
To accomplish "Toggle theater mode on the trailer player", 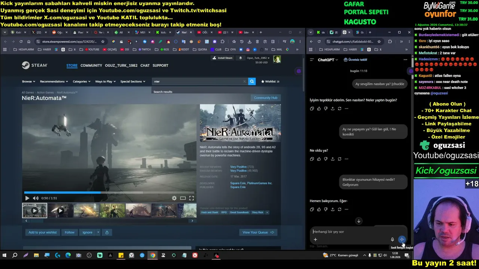I will (x=183, y=198).
